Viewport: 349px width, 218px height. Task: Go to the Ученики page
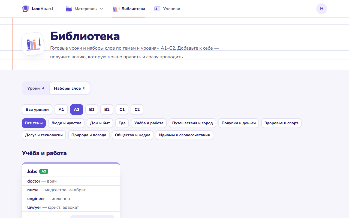coord(167,9)
